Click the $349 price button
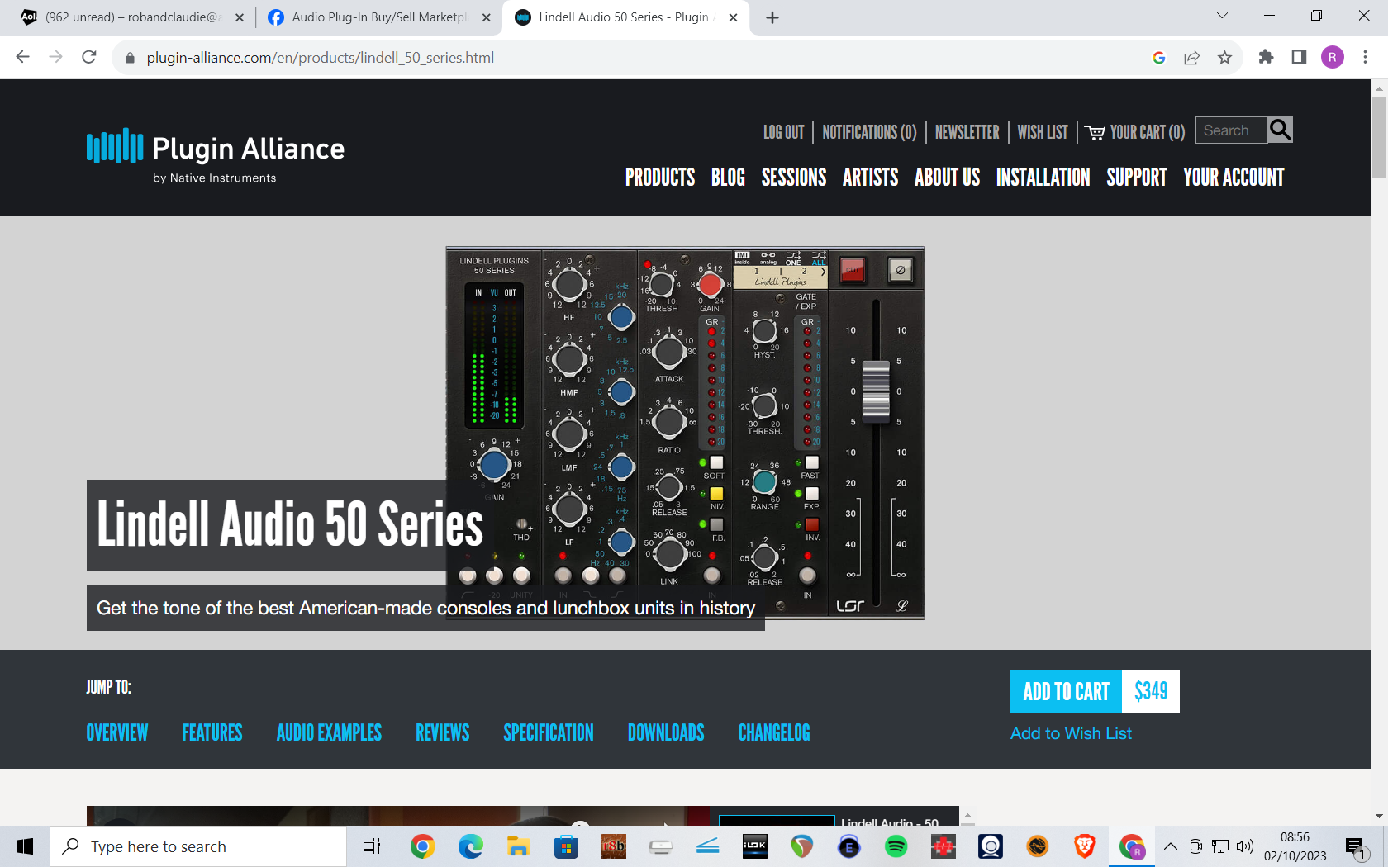 1151,691
